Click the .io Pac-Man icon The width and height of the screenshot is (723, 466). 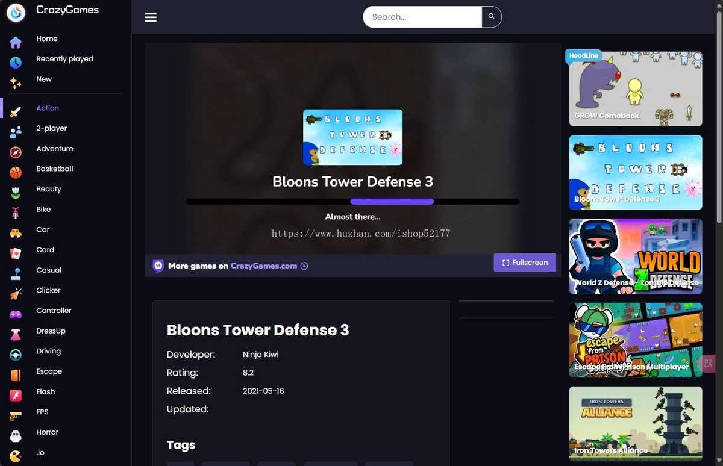pos(16,456)
